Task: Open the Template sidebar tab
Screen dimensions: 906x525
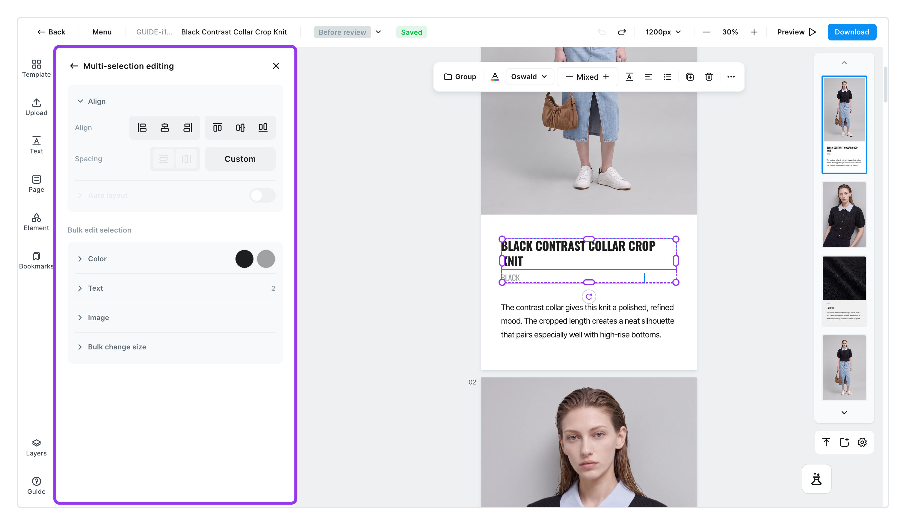Action: point(36,69)
